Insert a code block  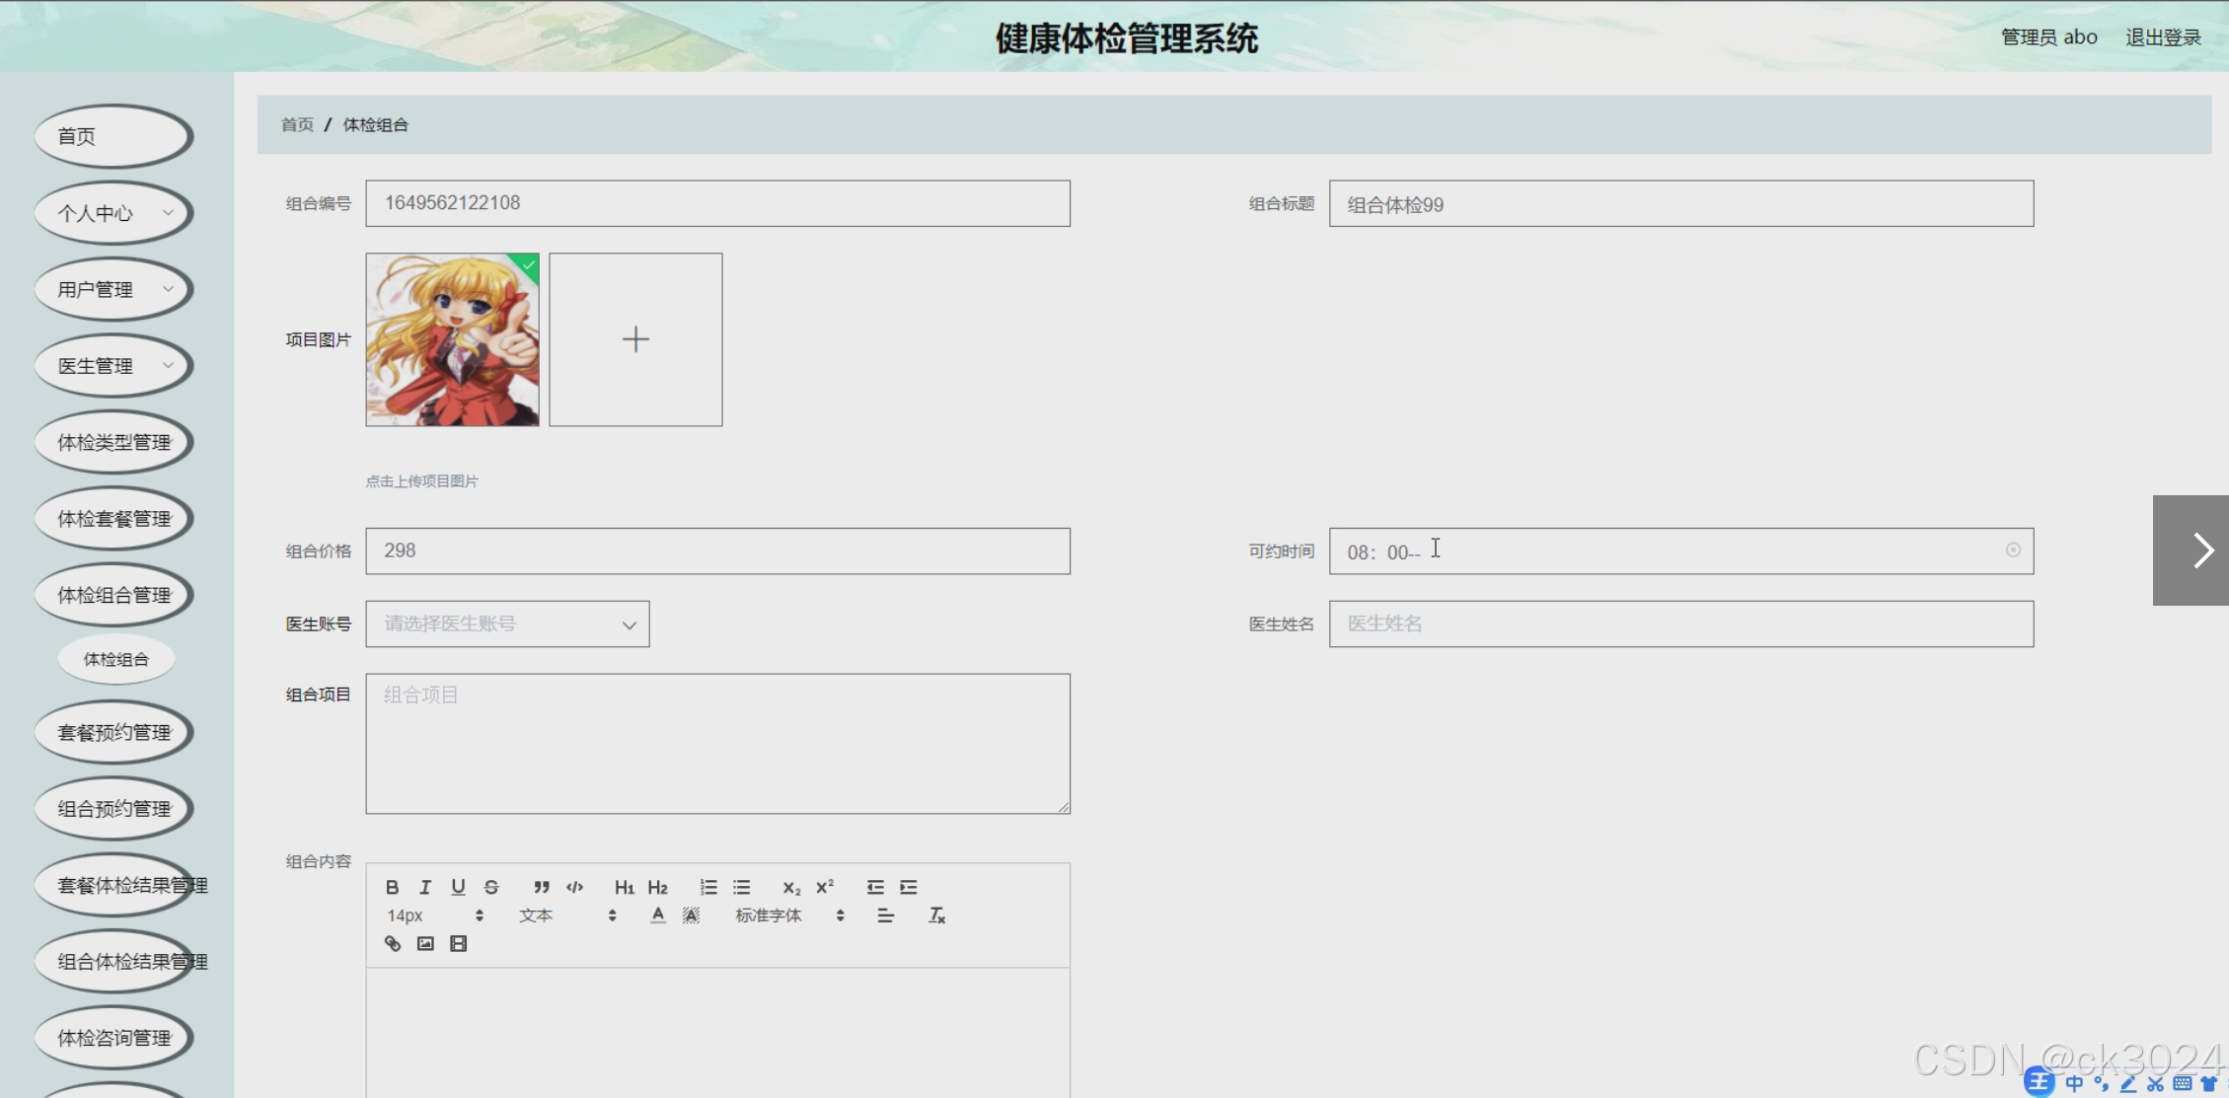[574, 887]
